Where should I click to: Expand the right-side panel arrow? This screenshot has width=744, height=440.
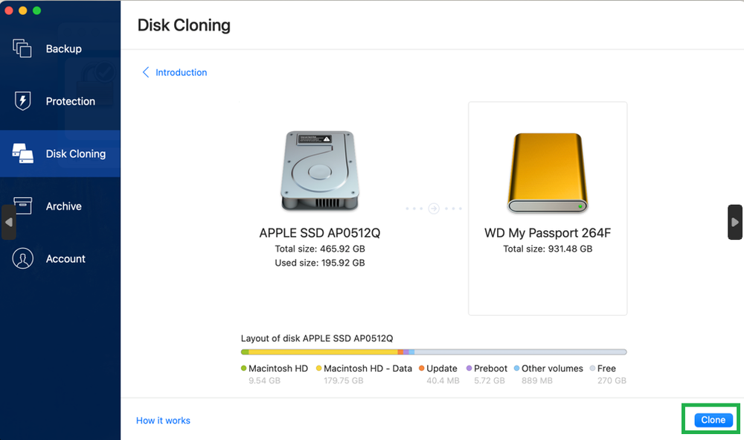pos(735,221)
